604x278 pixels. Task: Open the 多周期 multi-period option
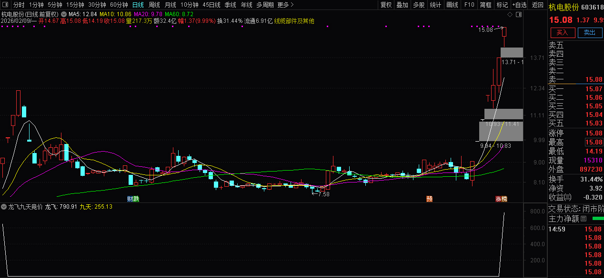pos(265,5)
